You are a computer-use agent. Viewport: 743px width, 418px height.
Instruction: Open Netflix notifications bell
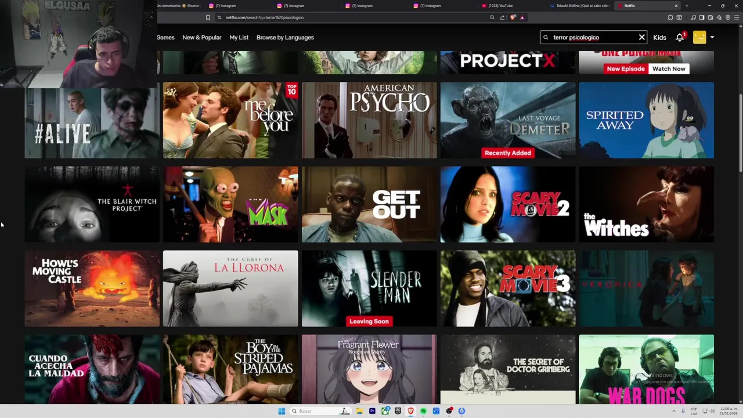(680, 37)
